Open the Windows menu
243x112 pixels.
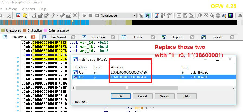tap(28, 9)
